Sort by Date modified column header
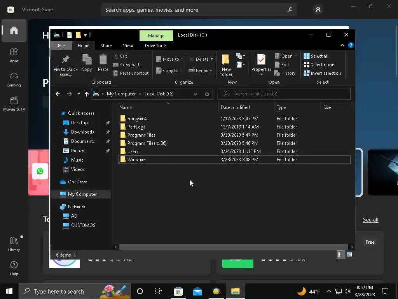This screenshot has width=398, height=299. 246,107
